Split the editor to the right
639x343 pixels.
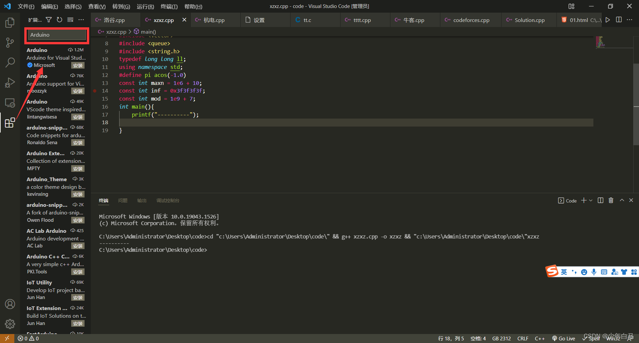point(619,20)
